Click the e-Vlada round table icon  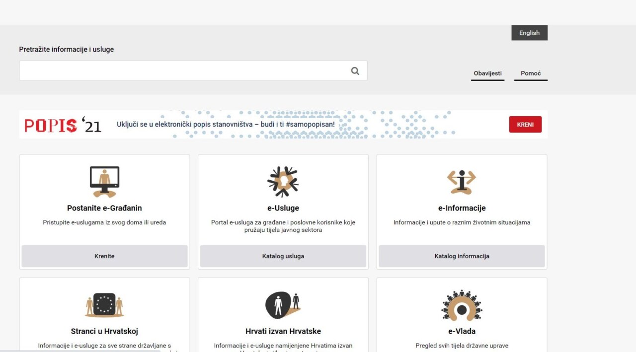point(462,305)
